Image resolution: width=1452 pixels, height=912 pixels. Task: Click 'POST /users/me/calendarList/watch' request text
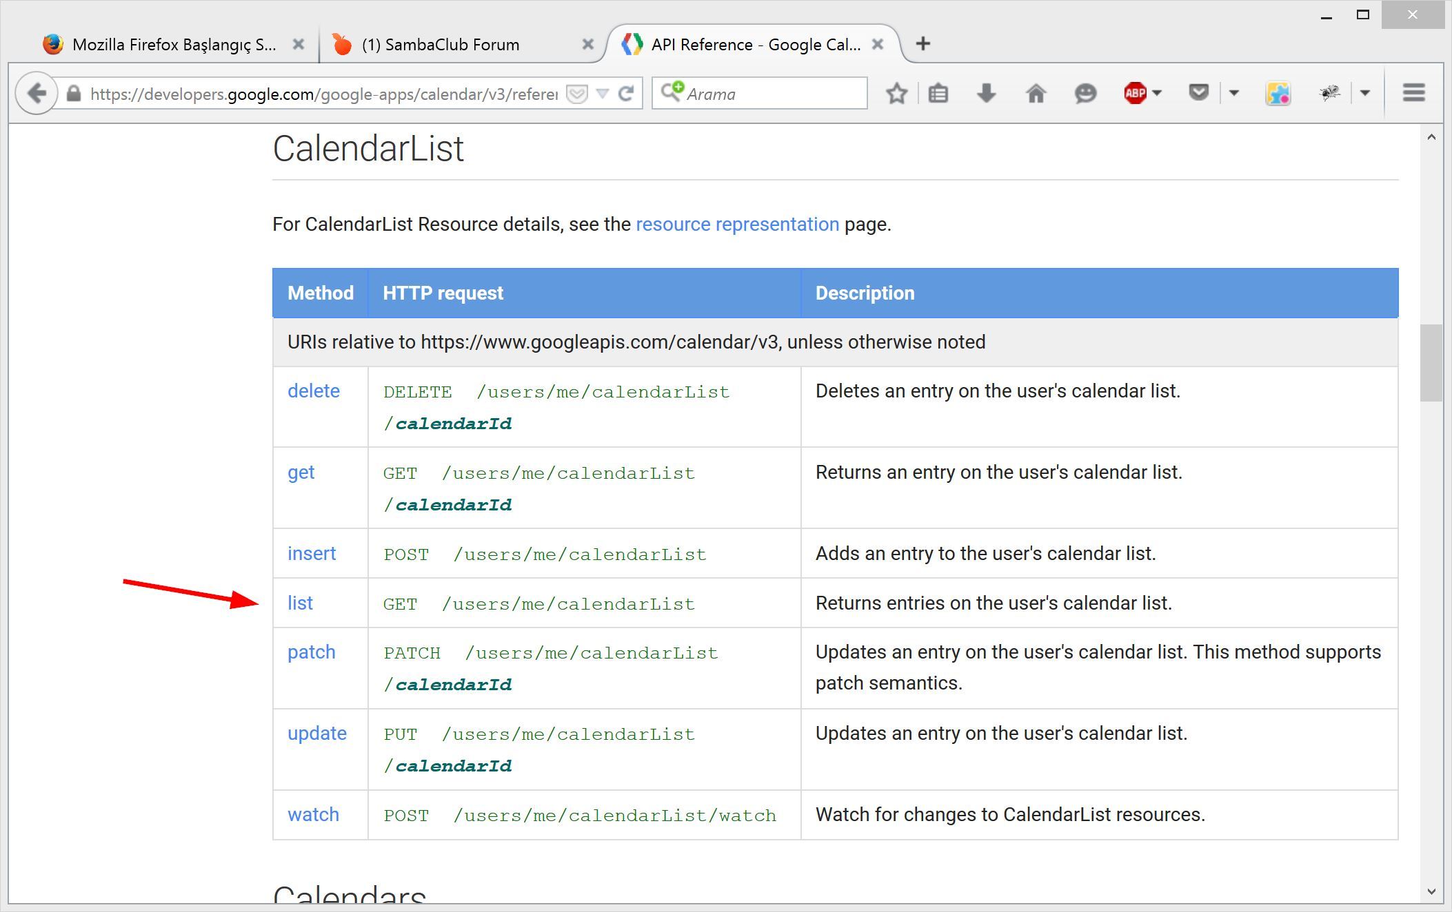(580, 816)
